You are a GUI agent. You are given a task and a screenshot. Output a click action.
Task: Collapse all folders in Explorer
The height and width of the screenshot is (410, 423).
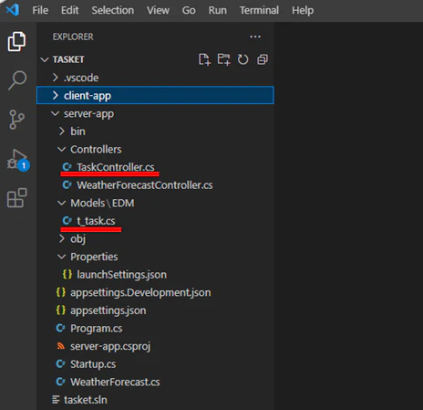pyautogui.click(x=263, y=59)
